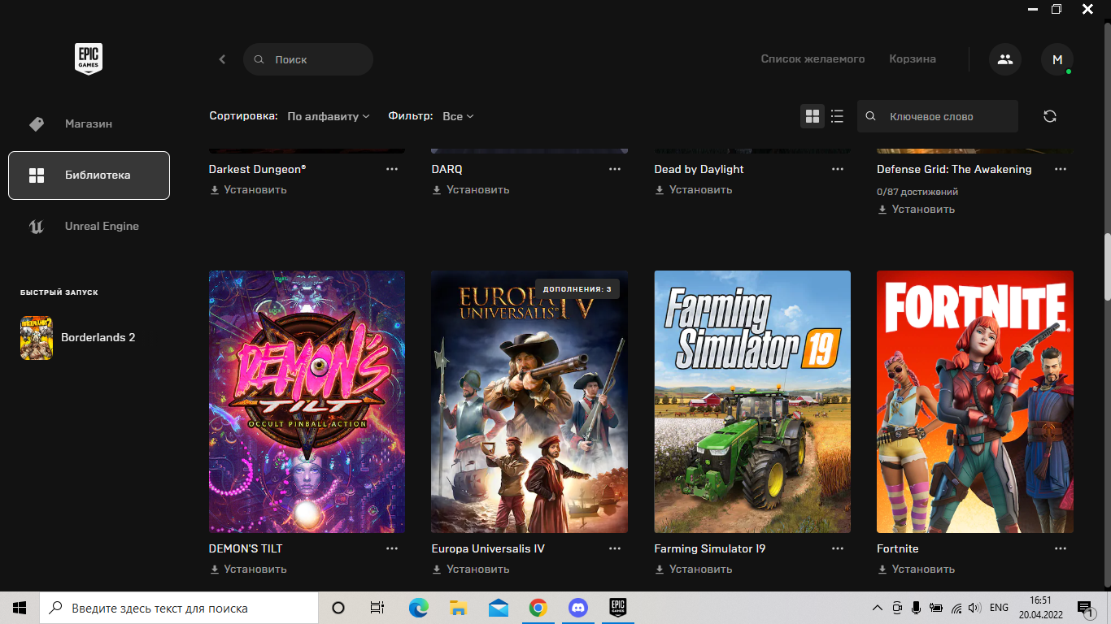Install Dead by Daylight via Установить
1111x624 pixels.
point(694,189)
